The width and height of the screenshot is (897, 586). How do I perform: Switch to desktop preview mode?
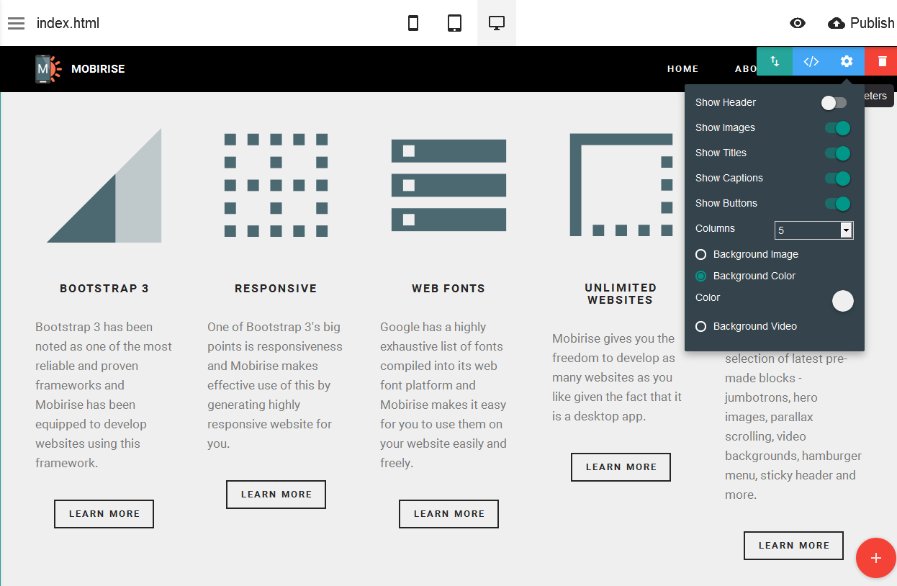pyautogui.click(x=497, y=23)
